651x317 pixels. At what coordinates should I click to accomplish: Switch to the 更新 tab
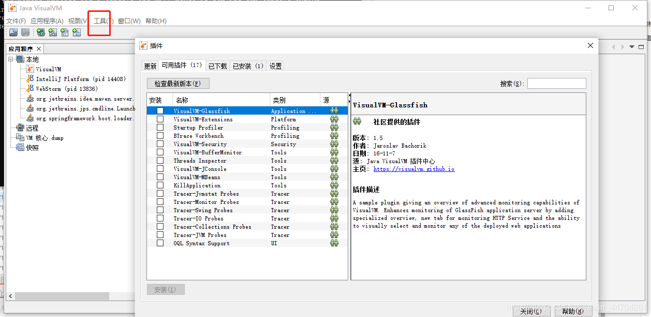tap(150, 66)
